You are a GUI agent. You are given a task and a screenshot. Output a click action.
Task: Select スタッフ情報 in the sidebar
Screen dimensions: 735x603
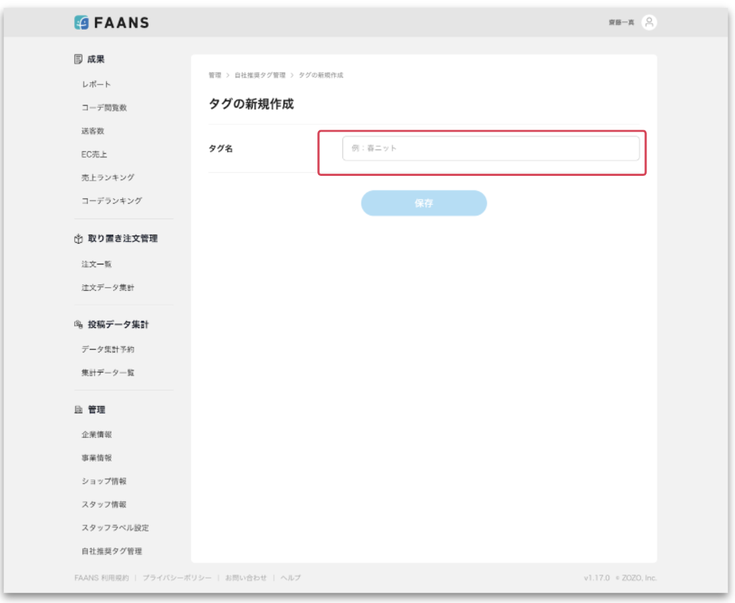[x=104, y=504]
